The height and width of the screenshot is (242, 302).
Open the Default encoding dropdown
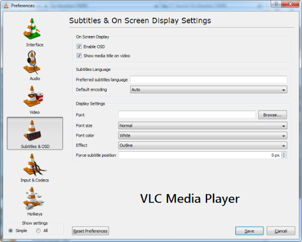pos(208,90)
